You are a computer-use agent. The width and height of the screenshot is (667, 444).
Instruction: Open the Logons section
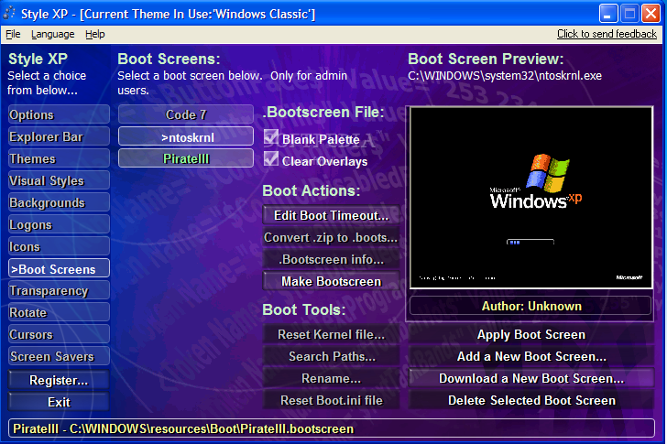(59, 225)
